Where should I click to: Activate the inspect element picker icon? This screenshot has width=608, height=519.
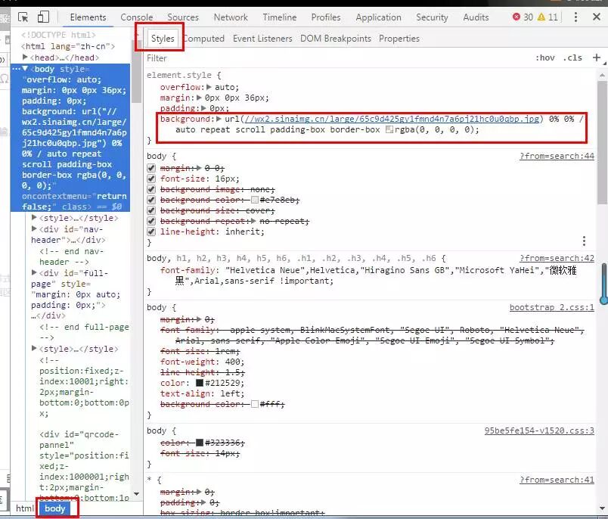pos(23,17)
